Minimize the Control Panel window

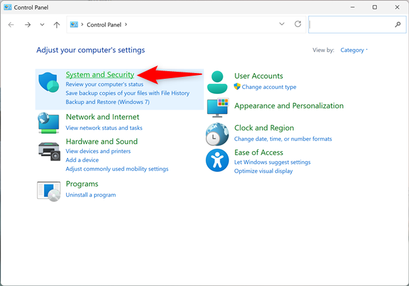coord(353,8)
